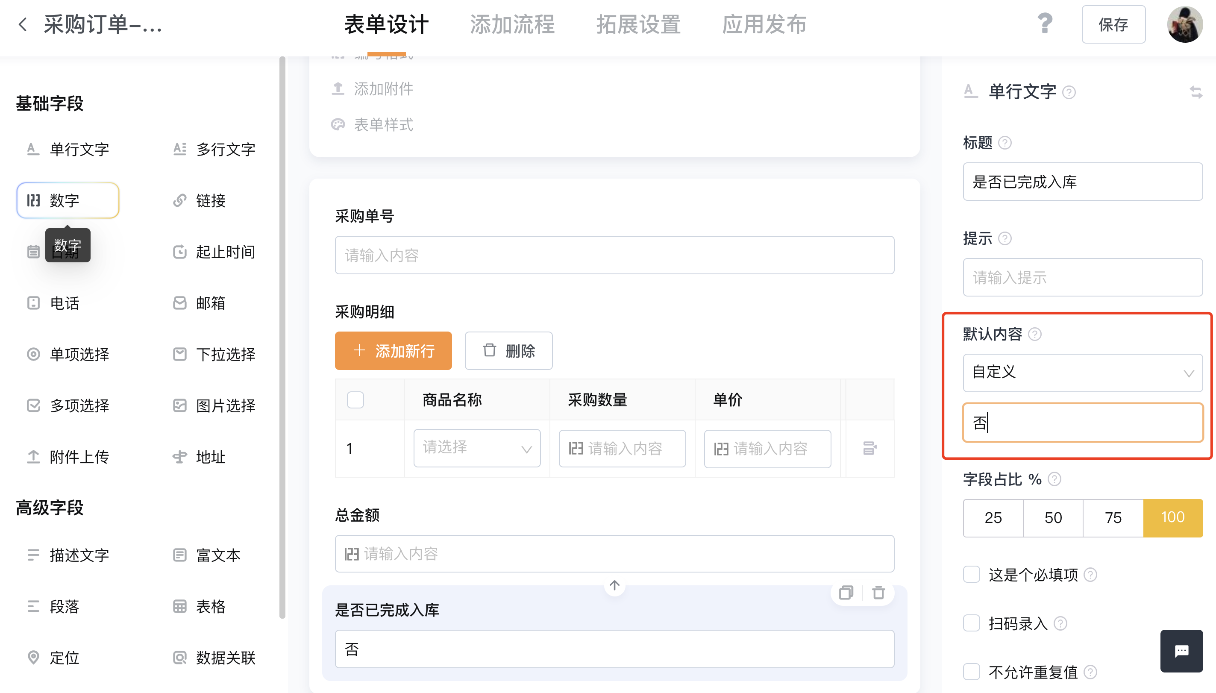Switch to the 拓展设置 tab
The width and height of the screenshot is (1216, 693).
pos(638,24)
